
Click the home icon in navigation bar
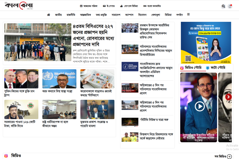coord(49,15)
